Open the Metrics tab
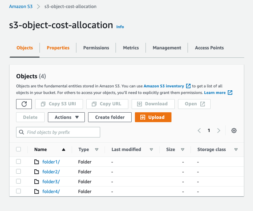The image size is (253, 211). (131, 48)
